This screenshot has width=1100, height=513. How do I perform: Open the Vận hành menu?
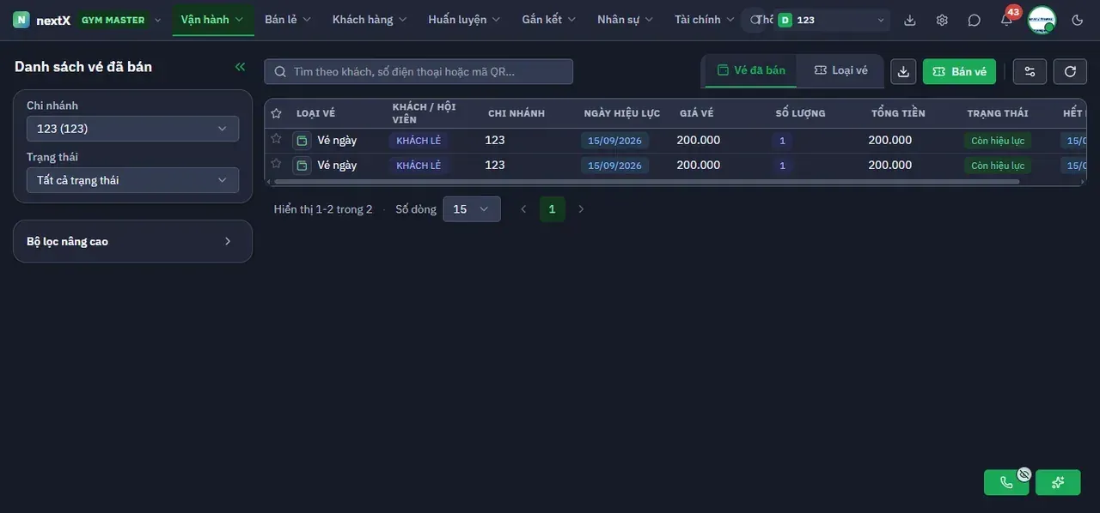212,20
